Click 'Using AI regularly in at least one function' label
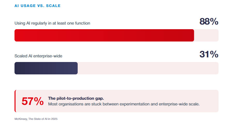This screenshot has height=124, width=233. (52, 23)
